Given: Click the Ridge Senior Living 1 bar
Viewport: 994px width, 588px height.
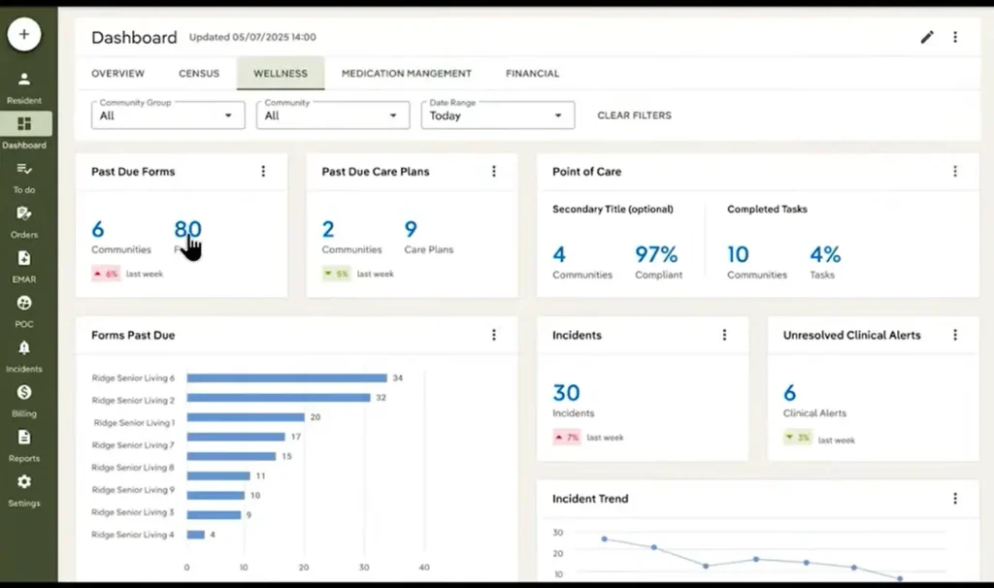Looking at the screenshot, I should (246, 417).
